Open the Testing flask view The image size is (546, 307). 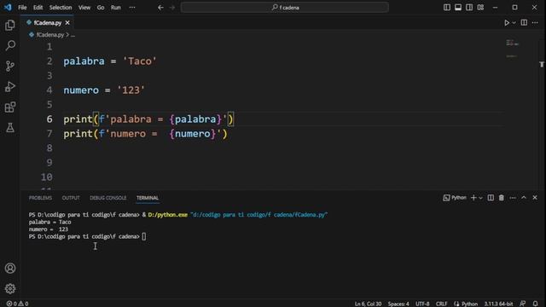pos(10,127)
